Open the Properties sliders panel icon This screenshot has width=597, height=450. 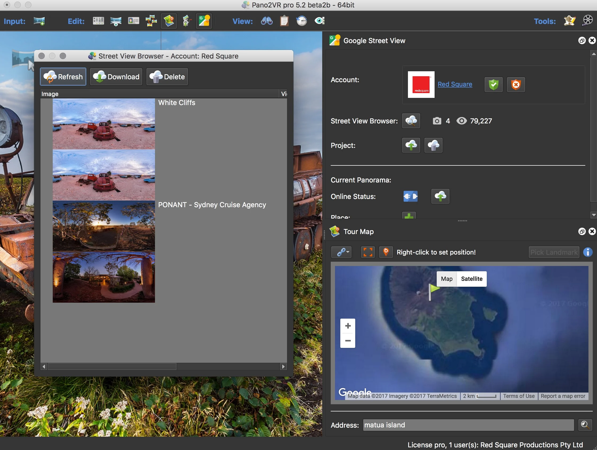point(98,21)
